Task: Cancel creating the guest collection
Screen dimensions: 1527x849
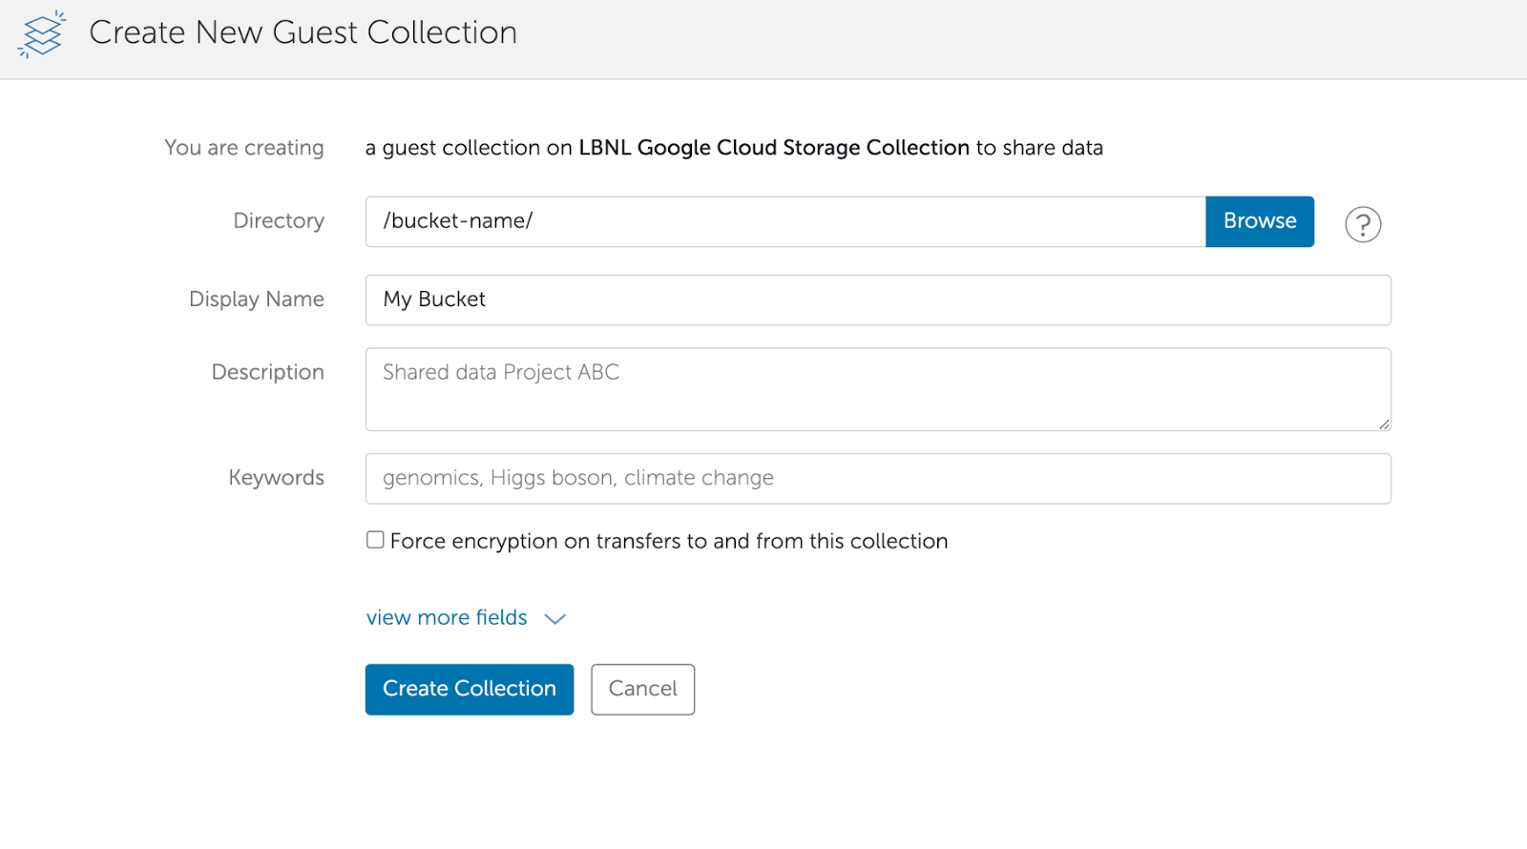Action: pos(643,690)
